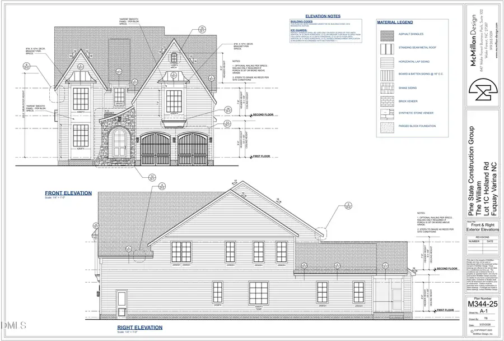This screenshot has height=341, width=504.
Task: Click the arched front entry door
Action: coord(119,142)
